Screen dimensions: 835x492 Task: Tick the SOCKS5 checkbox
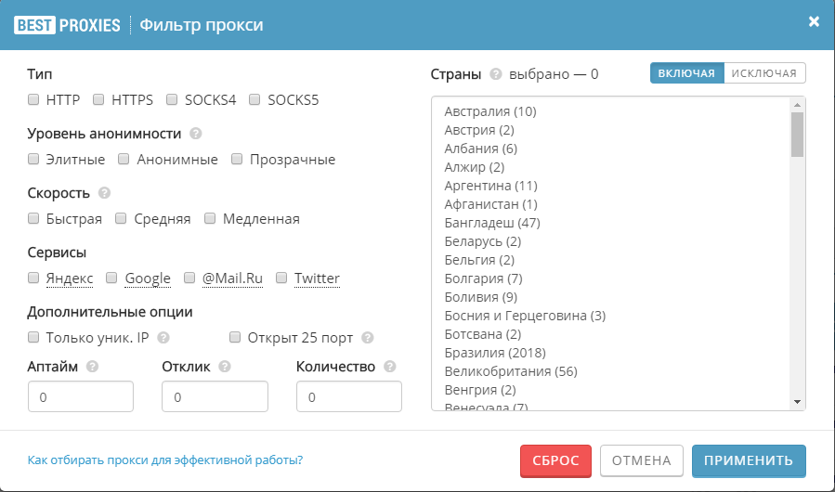pyautogui.click(x=254, y=99)
